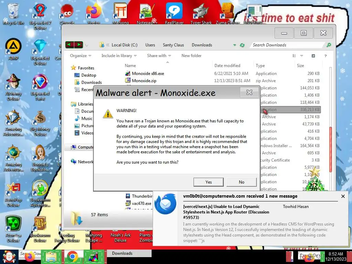Screen dimensions: 352x264
Task: Open Include in library dropdown
Action: click(119, 56)
